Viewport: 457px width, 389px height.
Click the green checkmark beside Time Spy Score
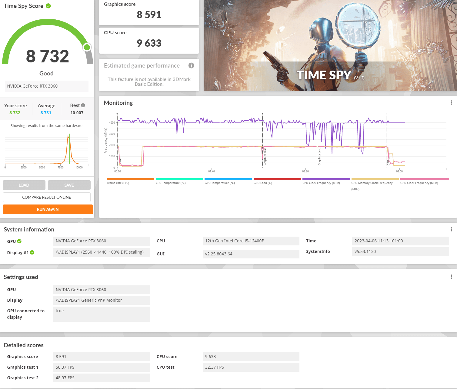[48, 6]
